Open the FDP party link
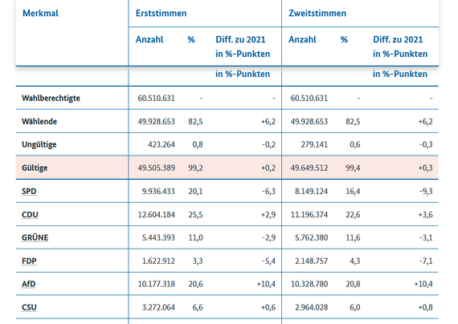Screen dimensions: 458x324 (29, 261)
